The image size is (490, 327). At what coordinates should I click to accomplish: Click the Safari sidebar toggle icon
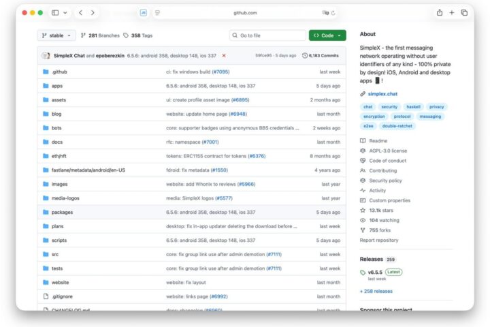coord(55,13)
